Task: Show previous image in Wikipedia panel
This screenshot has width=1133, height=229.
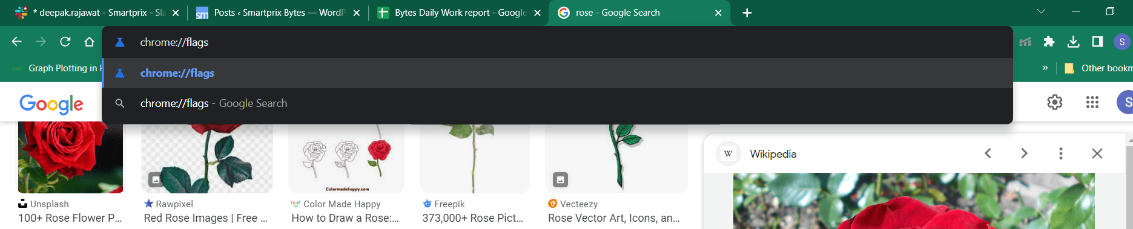Action: (x=988, y=153)
